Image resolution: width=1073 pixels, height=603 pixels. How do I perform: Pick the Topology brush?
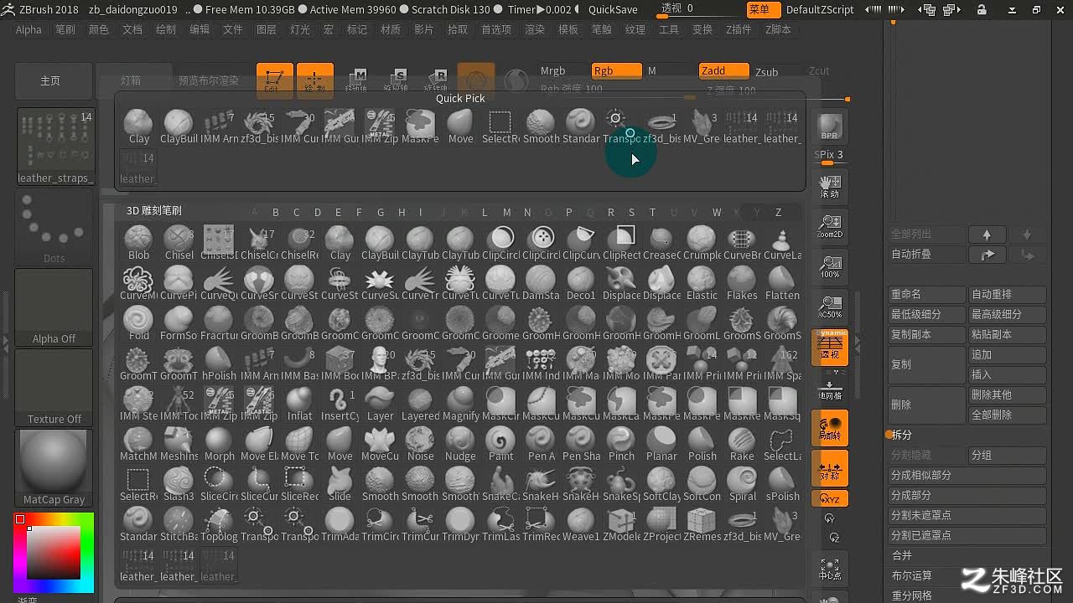pos(219,524)
